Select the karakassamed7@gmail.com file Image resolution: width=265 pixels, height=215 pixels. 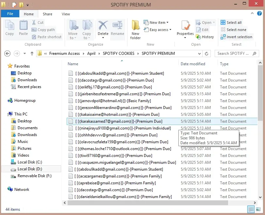tap(162, 121)
